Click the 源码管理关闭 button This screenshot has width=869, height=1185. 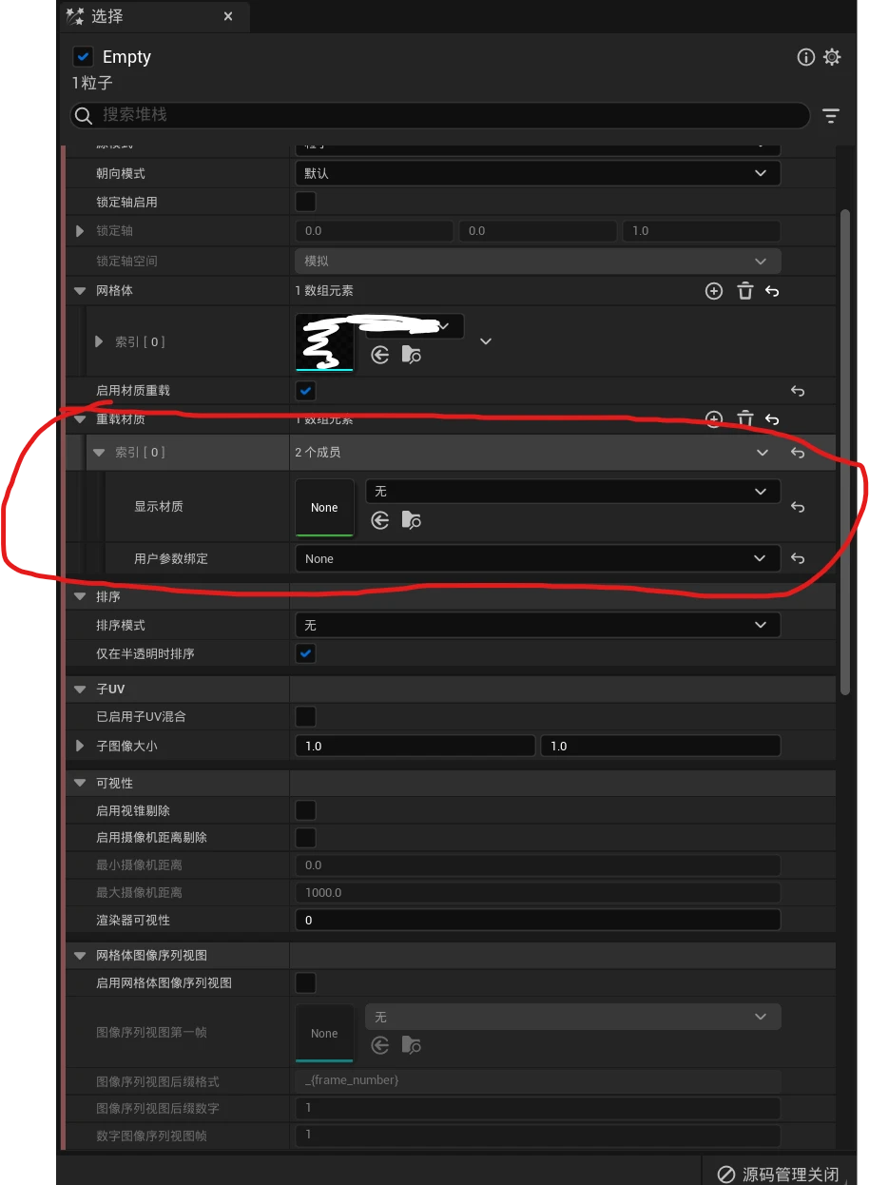[779, 1174]
